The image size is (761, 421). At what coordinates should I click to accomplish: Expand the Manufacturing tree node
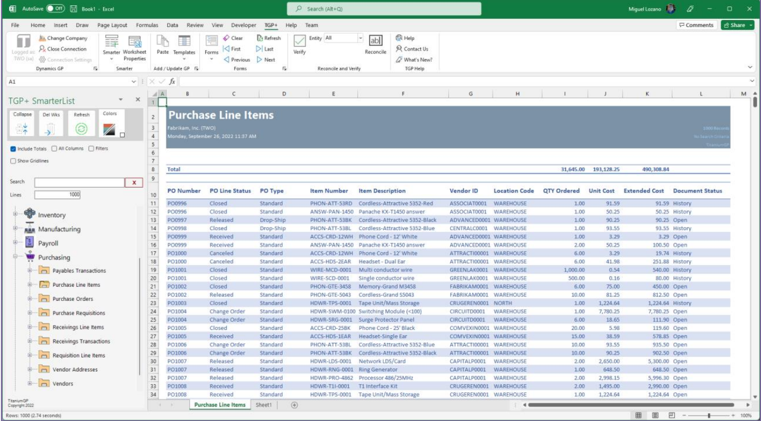[15, 229]
